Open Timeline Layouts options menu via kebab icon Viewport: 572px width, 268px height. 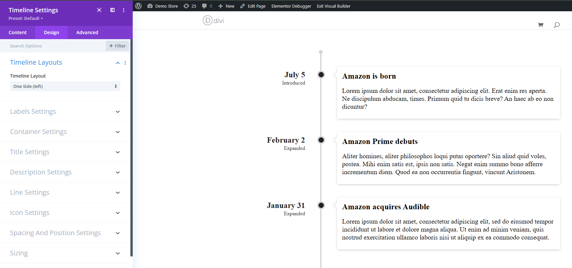click(125, 63)
